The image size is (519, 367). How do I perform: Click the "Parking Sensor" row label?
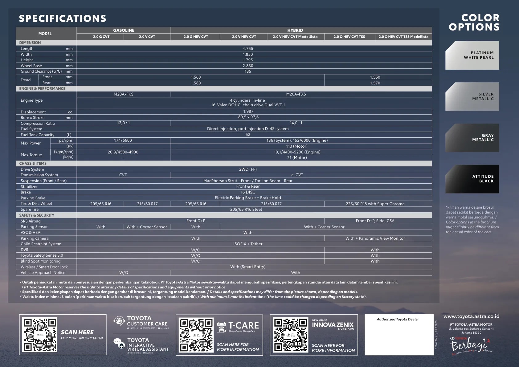coord(34,227)
